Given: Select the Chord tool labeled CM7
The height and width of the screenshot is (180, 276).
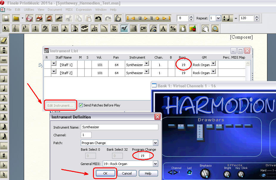Looking at the screenshot, I should 144,28.
